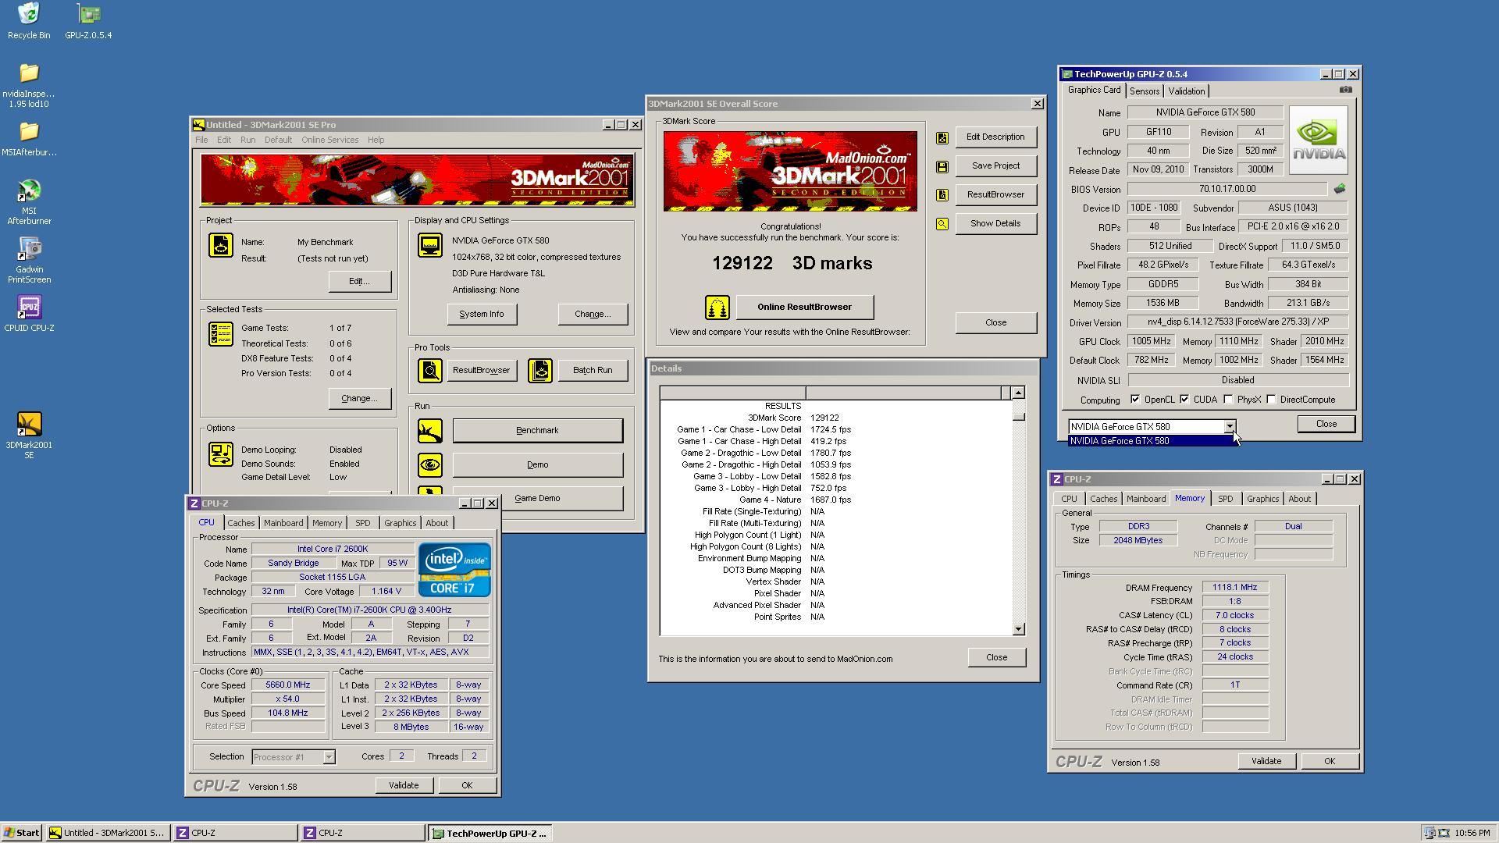Screen dimensions: 1499x843
Task: Click the Online ResultBrowser yellow icon
Action: coord(717,307)
